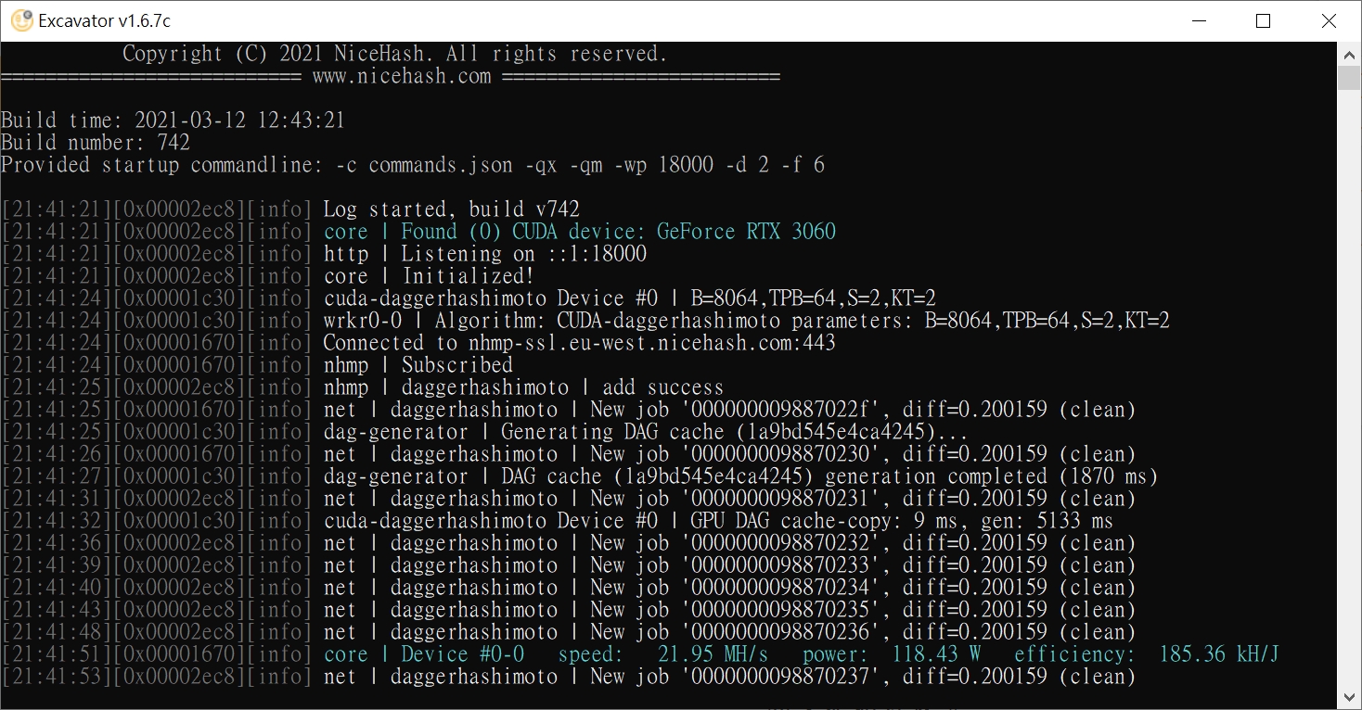Click the New job '0000000098870231' line
Image resolution: width=1362 pixels, height=710 pixels.
point(569,499)
